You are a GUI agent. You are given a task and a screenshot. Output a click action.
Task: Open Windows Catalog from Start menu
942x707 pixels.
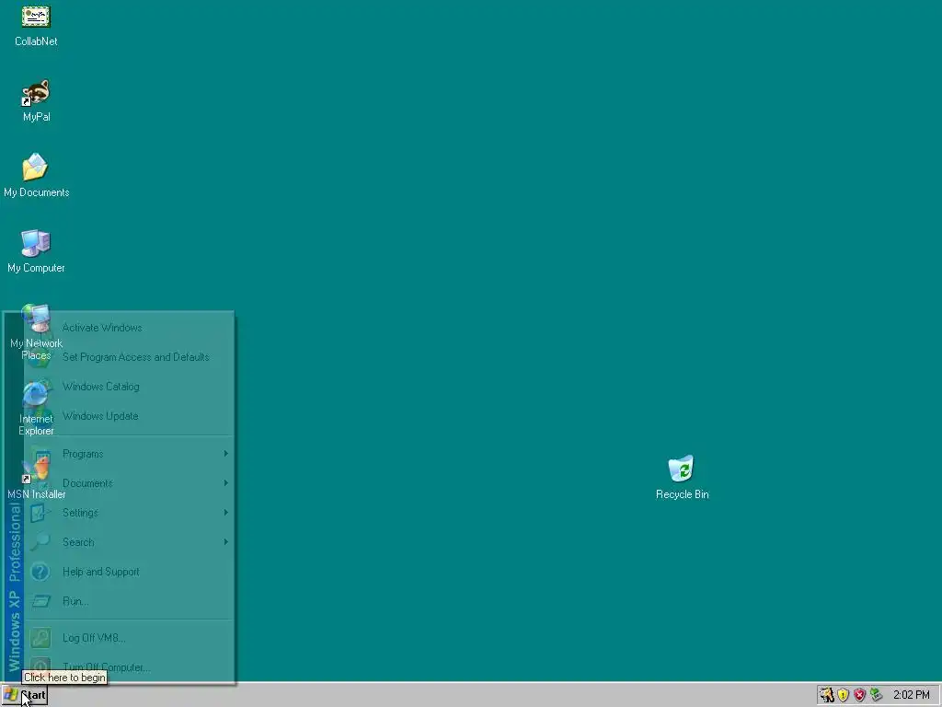[x=129, y=387]
